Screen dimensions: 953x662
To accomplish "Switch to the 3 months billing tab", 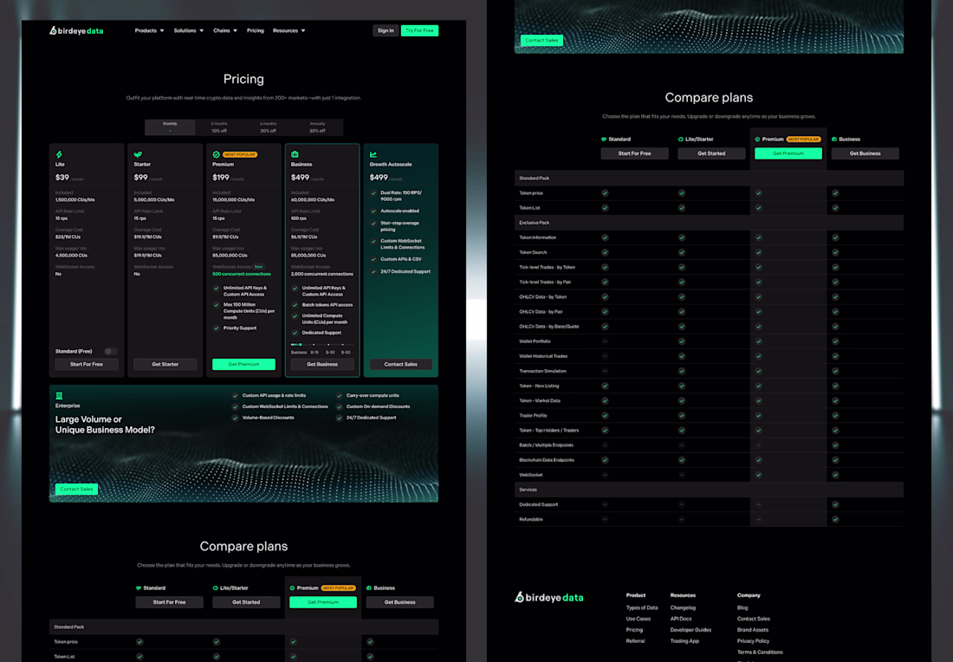I will click(x=219, y=127).
